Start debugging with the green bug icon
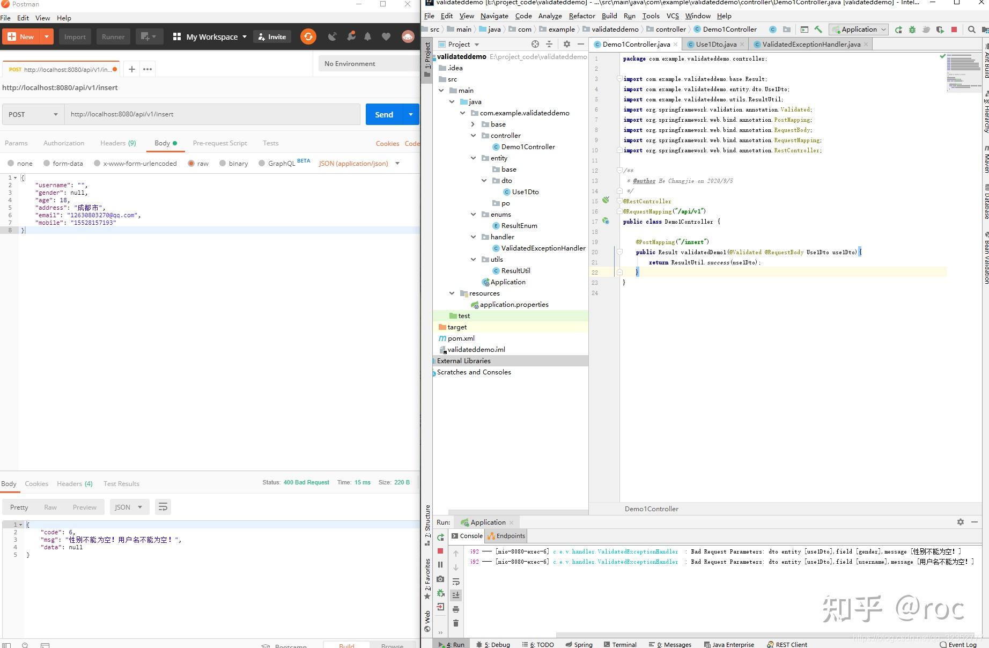989x648 pixels. point(912,30)
